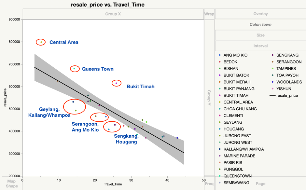Select the Size drop zone
The image size is (306, 190).
click(260, 35)
